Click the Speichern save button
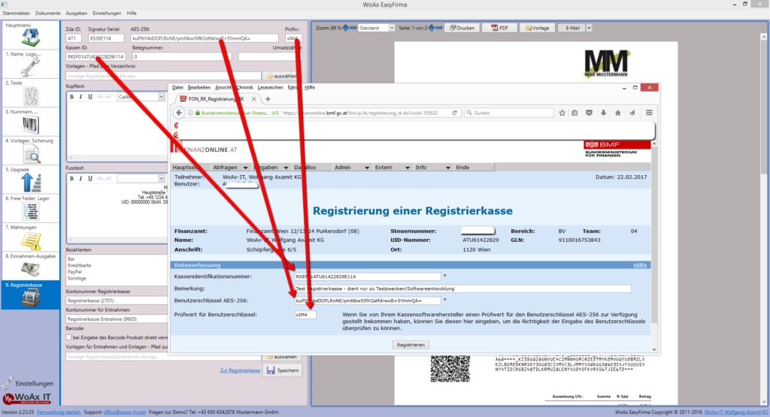Image resolution: width=770 pixels, height=417 pixels. (283, 370)
